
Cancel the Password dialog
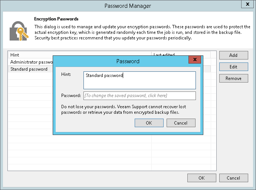pyautogui.click(x=181, y=123)
